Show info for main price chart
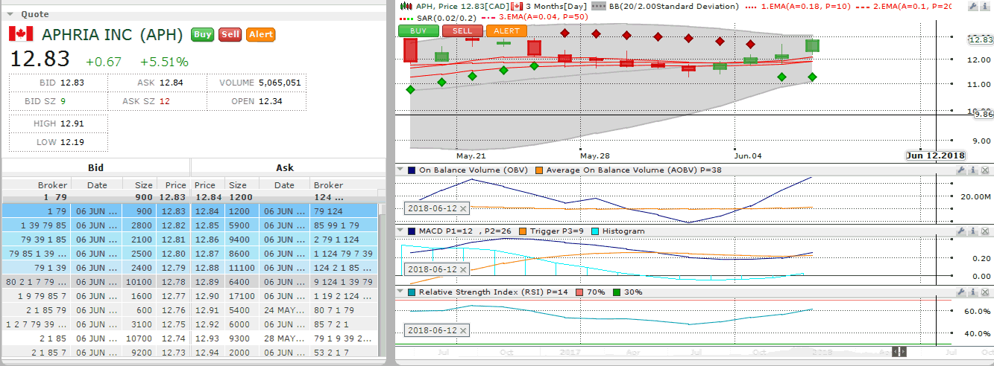Screen dimensions: 994x366 pos(984,6)
